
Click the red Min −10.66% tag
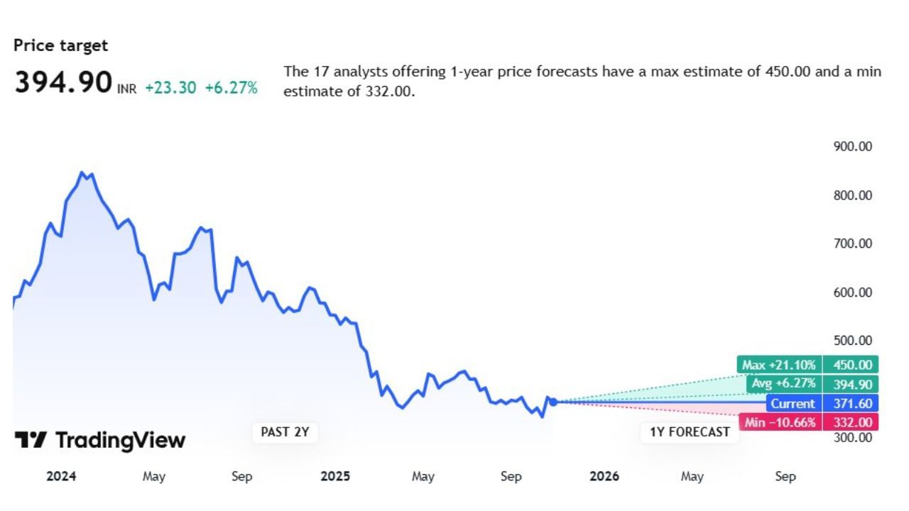pos(780,422)
